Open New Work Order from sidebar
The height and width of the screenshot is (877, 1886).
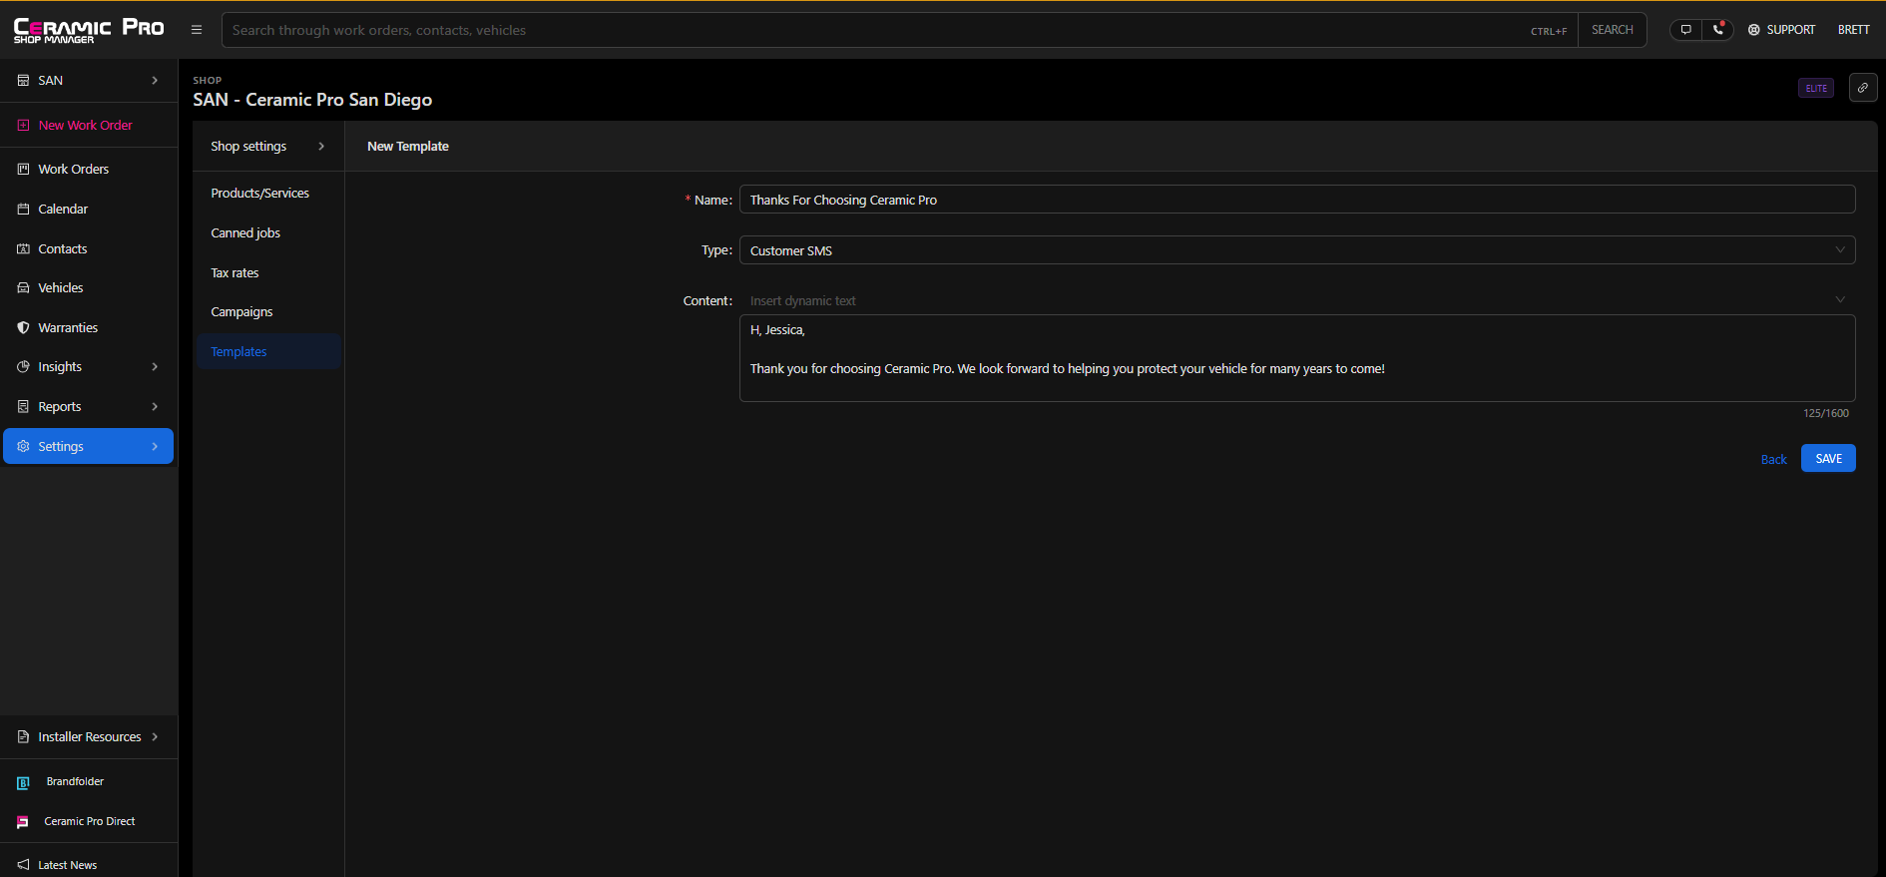click(85, 126)
